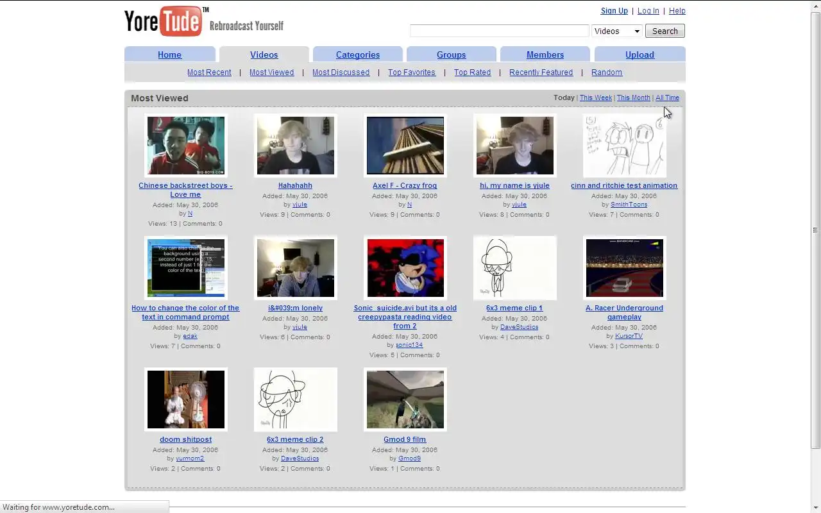
Task: Click the Sonic_suicide.avi title link
Action: [x=405, y=317]
